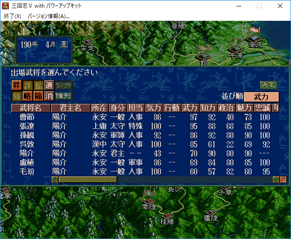
Task: Confirm with the 決定 button
Action: point(268,84)
